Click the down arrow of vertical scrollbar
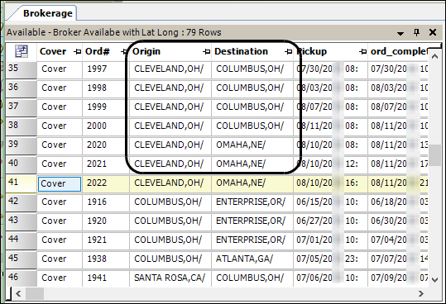 [434, 280]
